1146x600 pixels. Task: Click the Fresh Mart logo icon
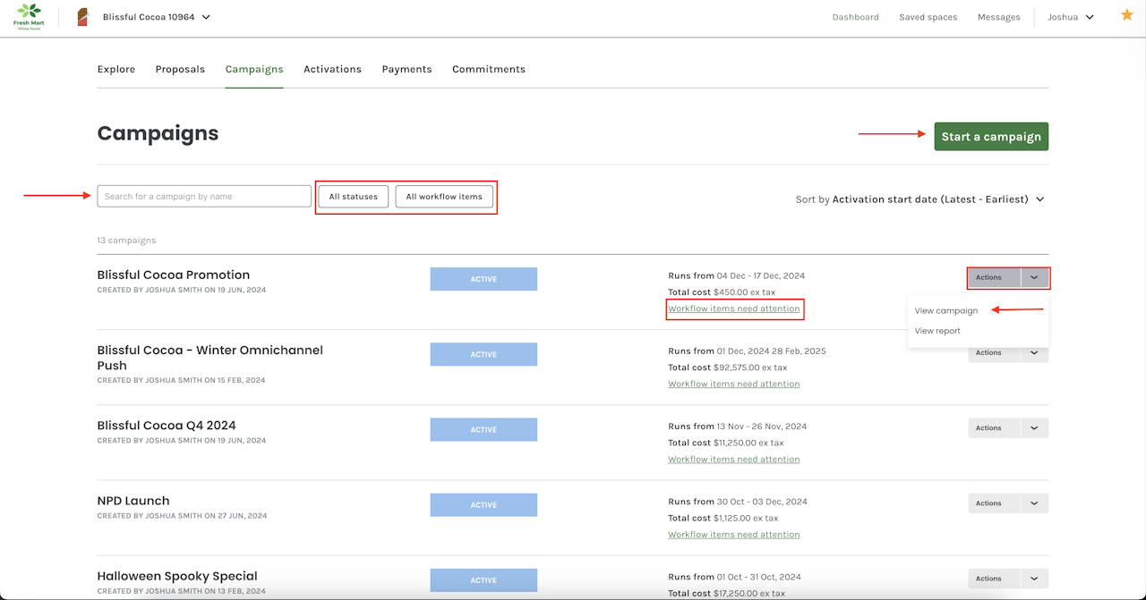coord(30,16)
